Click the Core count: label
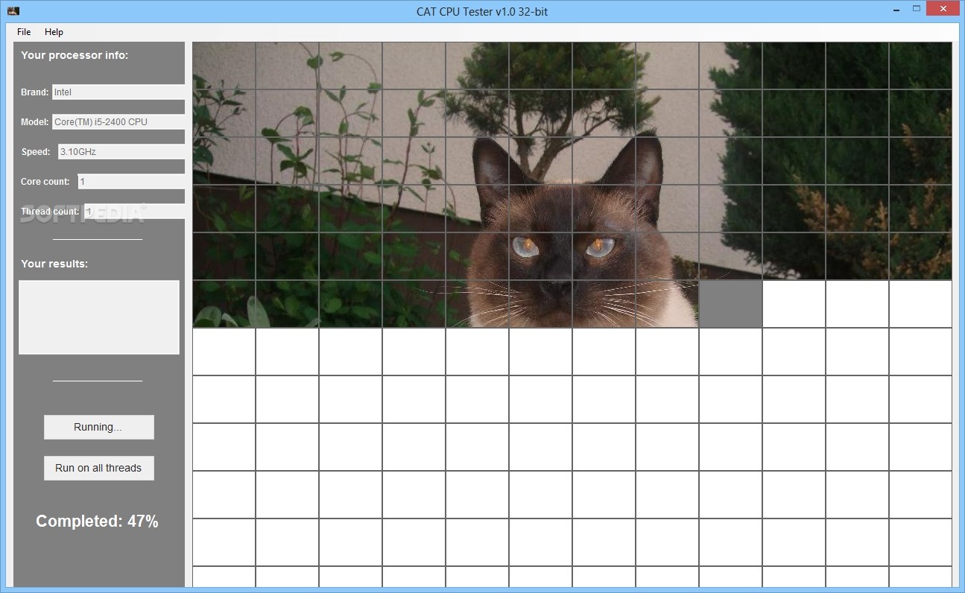The height and width of the screenshot is (593, 965). tap(45, 182)
